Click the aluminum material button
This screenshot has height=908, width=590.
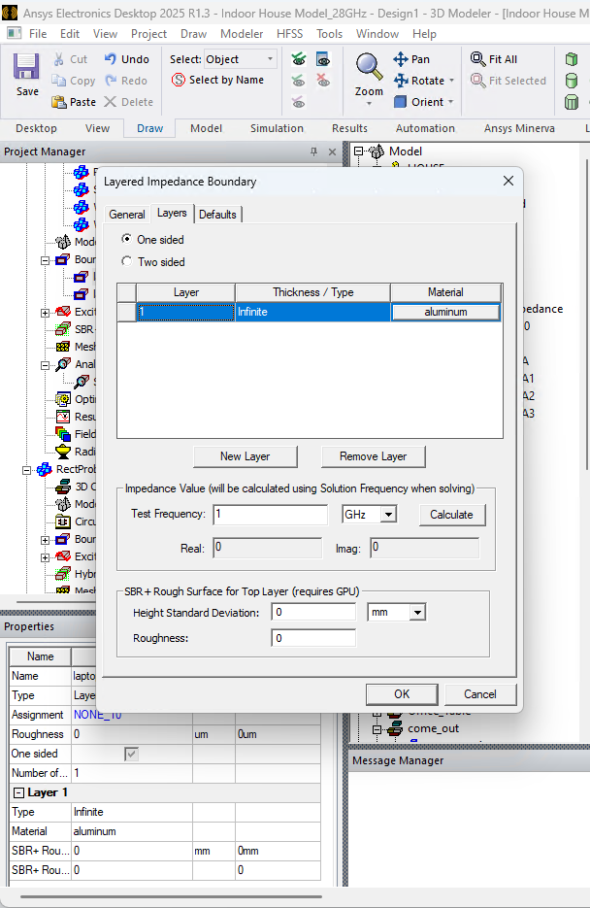(445, 312)
